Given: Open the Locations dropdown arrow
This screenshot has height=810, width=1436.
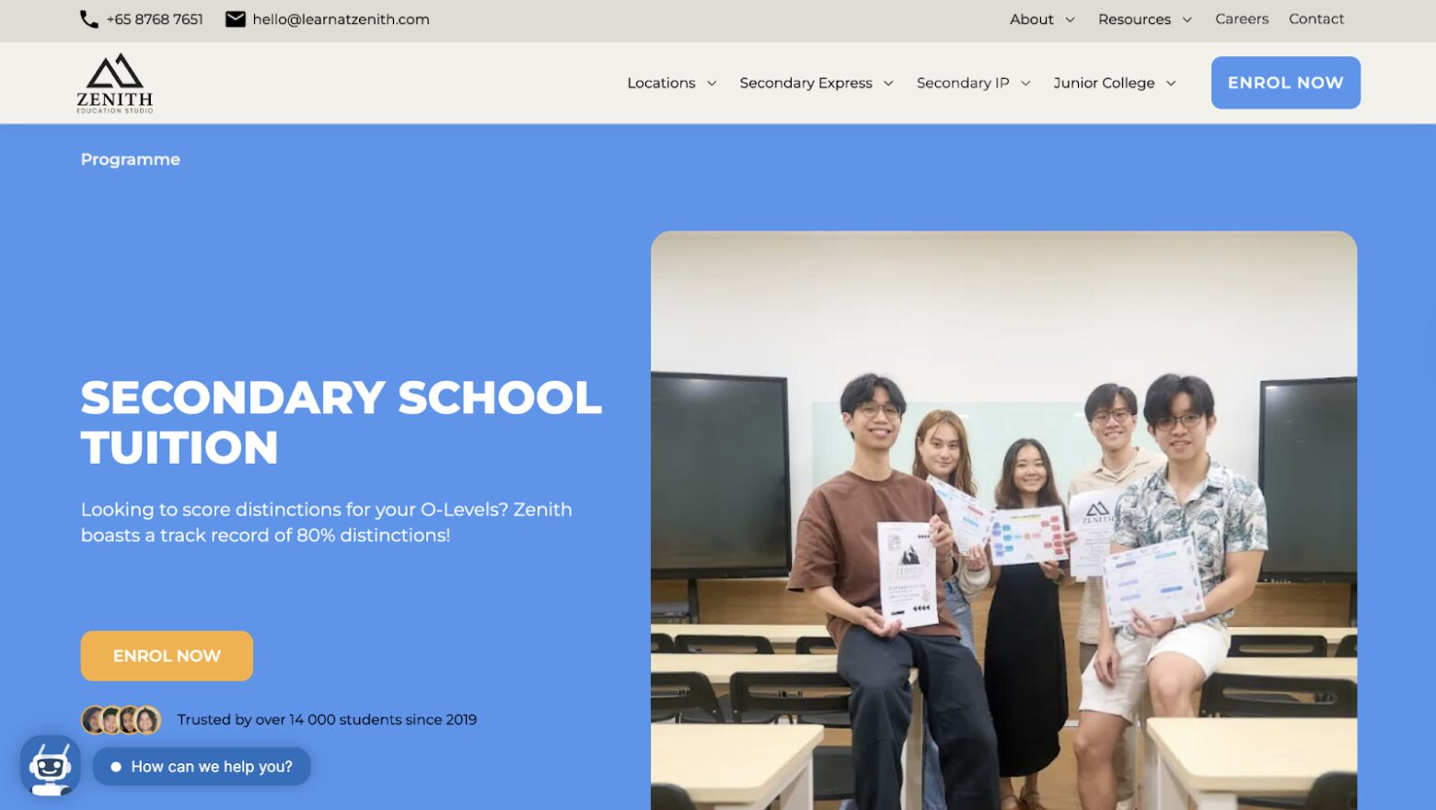Looking at the screenshot, I should point(712,84).
